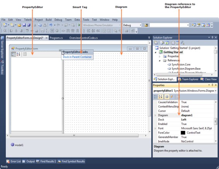Image resolution: width=219 pixels, height=169 pixels.
Task: Pin the Properties window with pushpin
Action: coord(212,85)
